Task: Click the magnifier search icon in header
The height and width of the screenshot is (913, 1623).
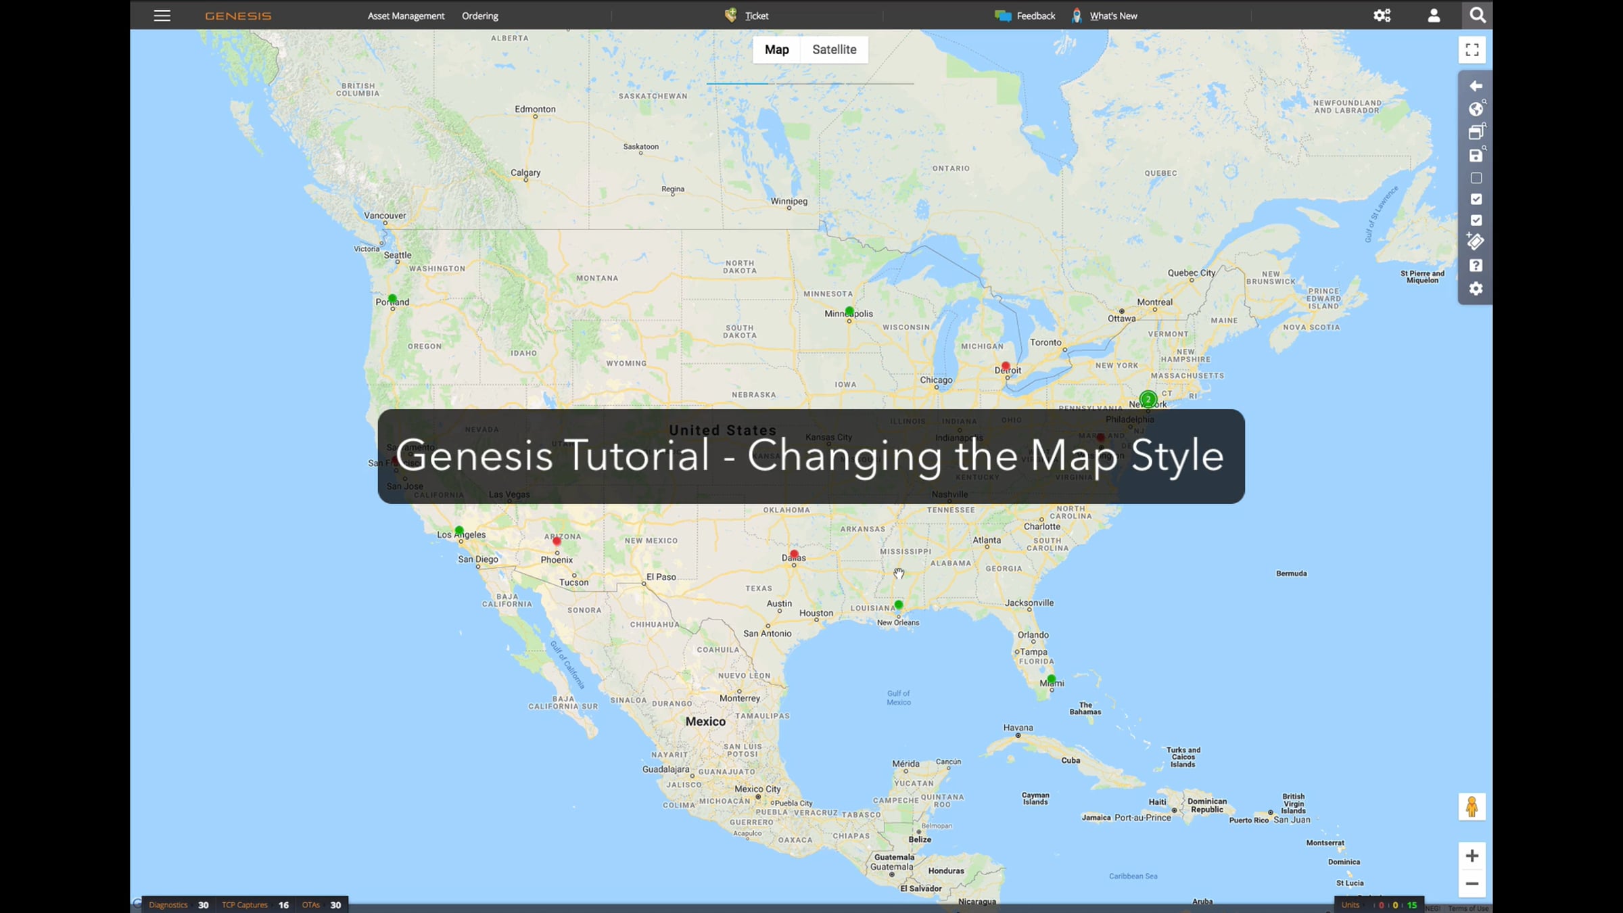Action: [x=1478, y=15]
